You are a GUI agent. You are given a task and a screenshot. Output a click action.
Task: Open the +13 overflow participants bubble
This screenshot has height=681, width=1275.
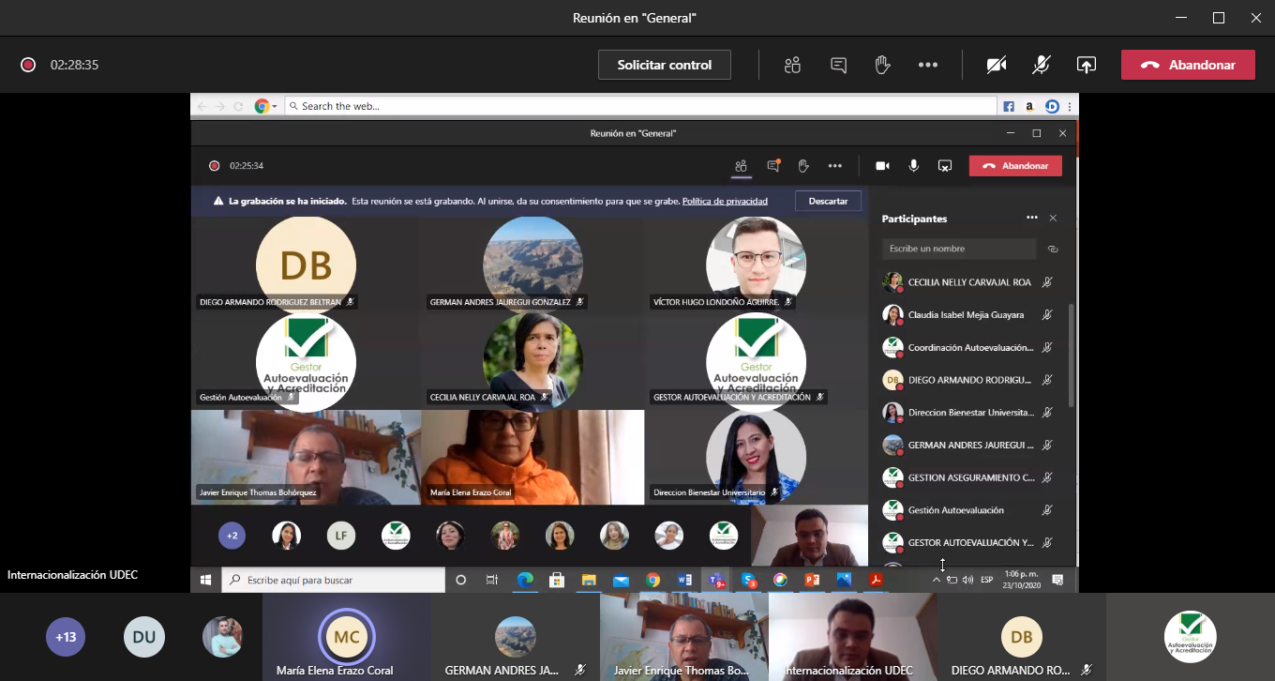pyautogui.click(x=66, y=637)
